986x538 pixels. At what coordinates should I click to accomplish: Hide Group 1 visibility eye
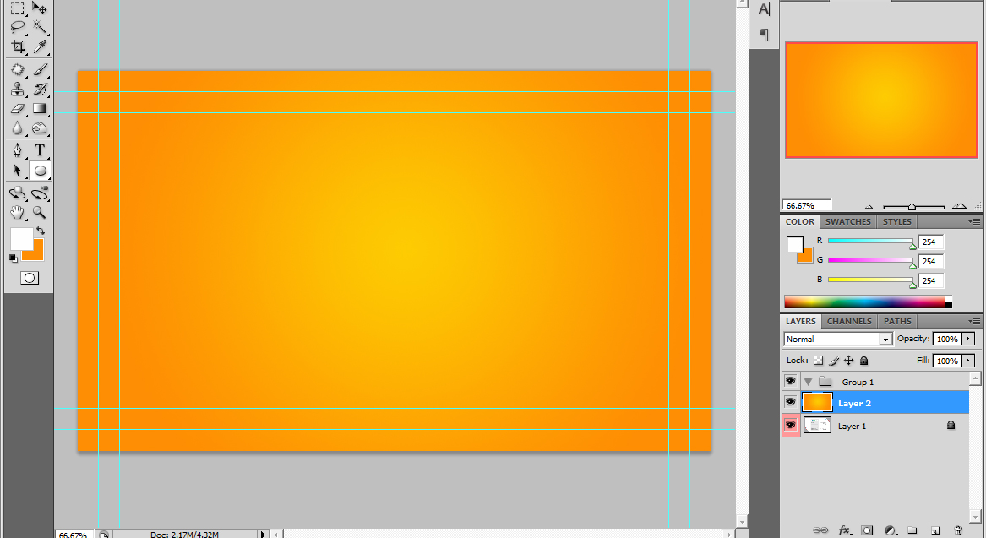tap(791, 381)
